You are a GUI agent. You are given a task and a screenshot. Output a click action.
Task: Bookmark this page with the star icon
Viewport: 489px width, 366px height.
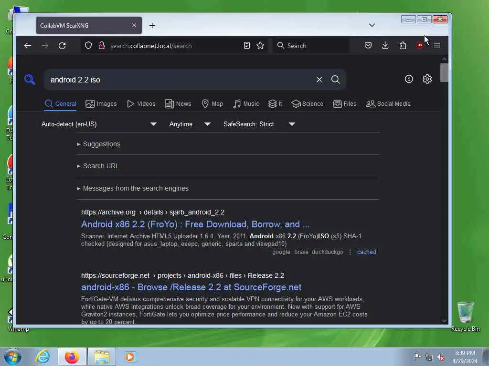pyautogui.click(x=260, y=45)
